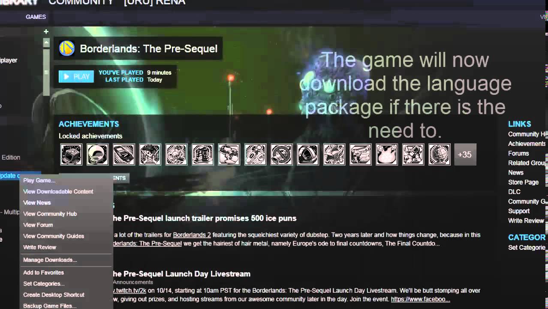
Task: Click the game list scrollbar up arrow
Action: pos(46,42)
